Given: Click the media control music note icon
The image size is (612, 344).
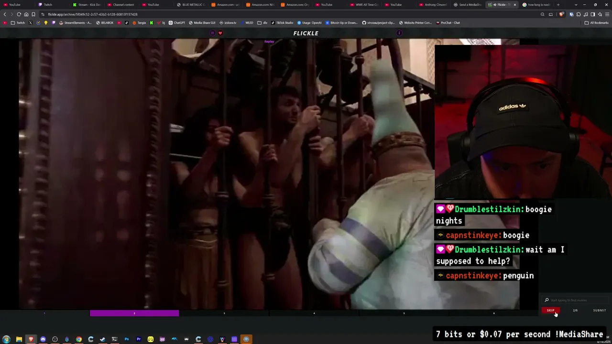Looking at the screenshot, I should click(586, 14).
